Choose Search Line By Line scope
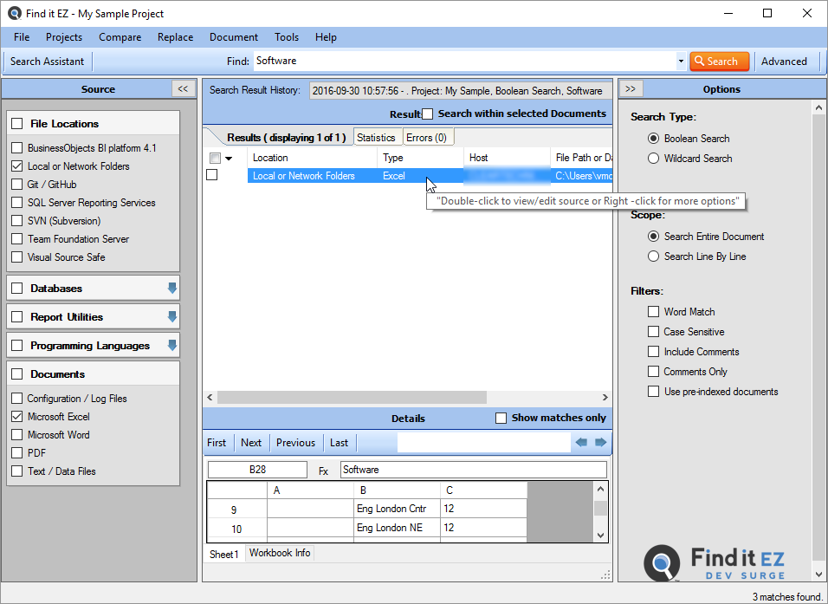828x604 pixels. pyautogui.click(x=653, y=257)
